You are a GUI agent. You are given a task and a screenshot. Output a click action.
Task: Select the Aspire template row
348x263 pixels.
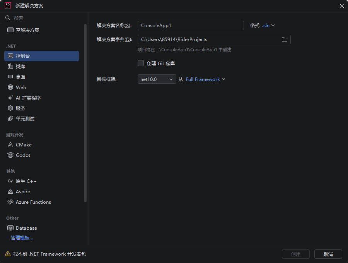coord(41,191)
